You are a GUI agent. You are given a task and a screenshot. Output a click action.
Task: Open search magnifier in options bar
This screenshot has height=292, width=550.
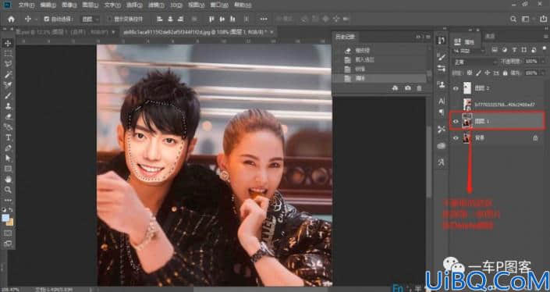[x=513, y=20]
